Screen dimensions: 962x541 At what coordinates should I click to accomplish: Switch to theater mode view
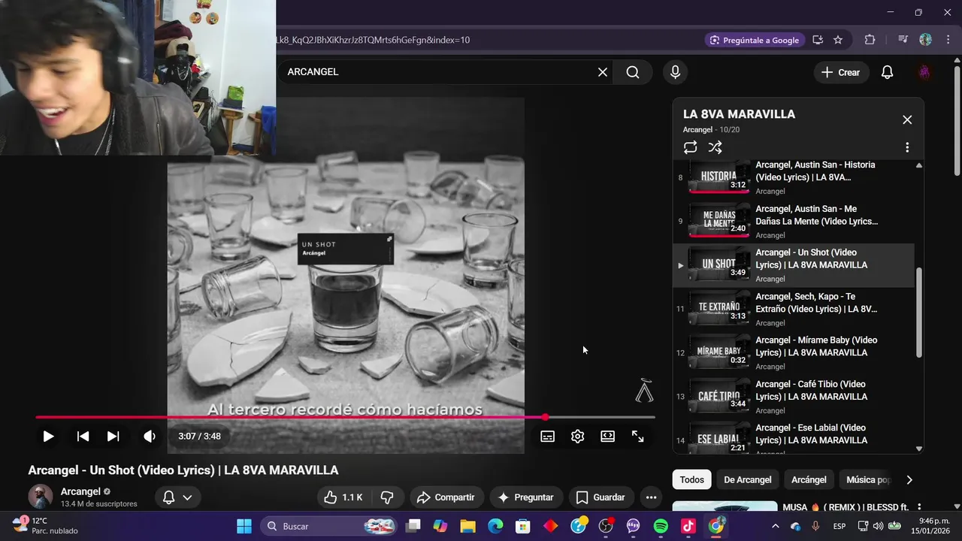[607, 437]
